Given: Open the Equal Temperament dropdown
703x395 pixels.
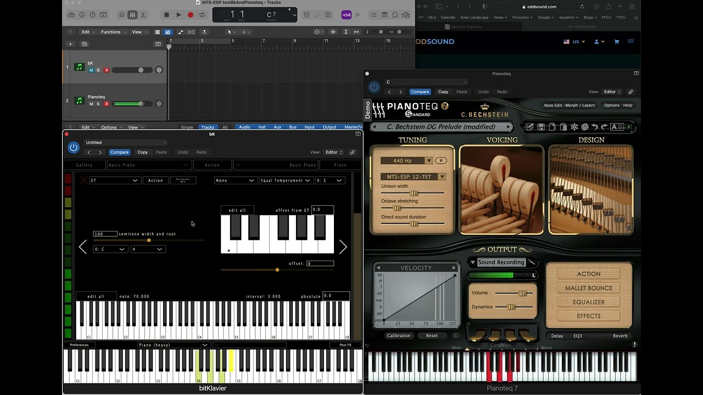Looking at the screenshot, I should click(x=286, y=180).
